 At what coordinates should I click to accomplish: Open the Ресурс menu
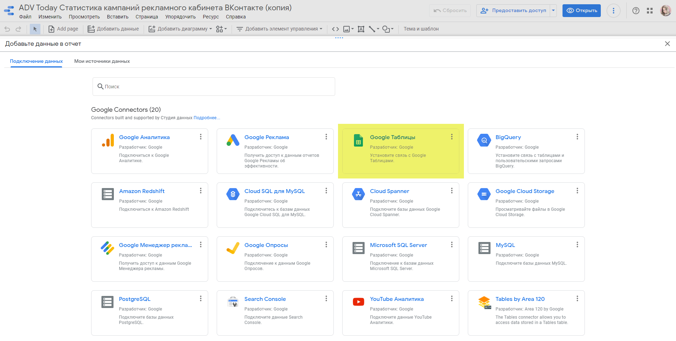pyautogui.click(x=211, y=17)
